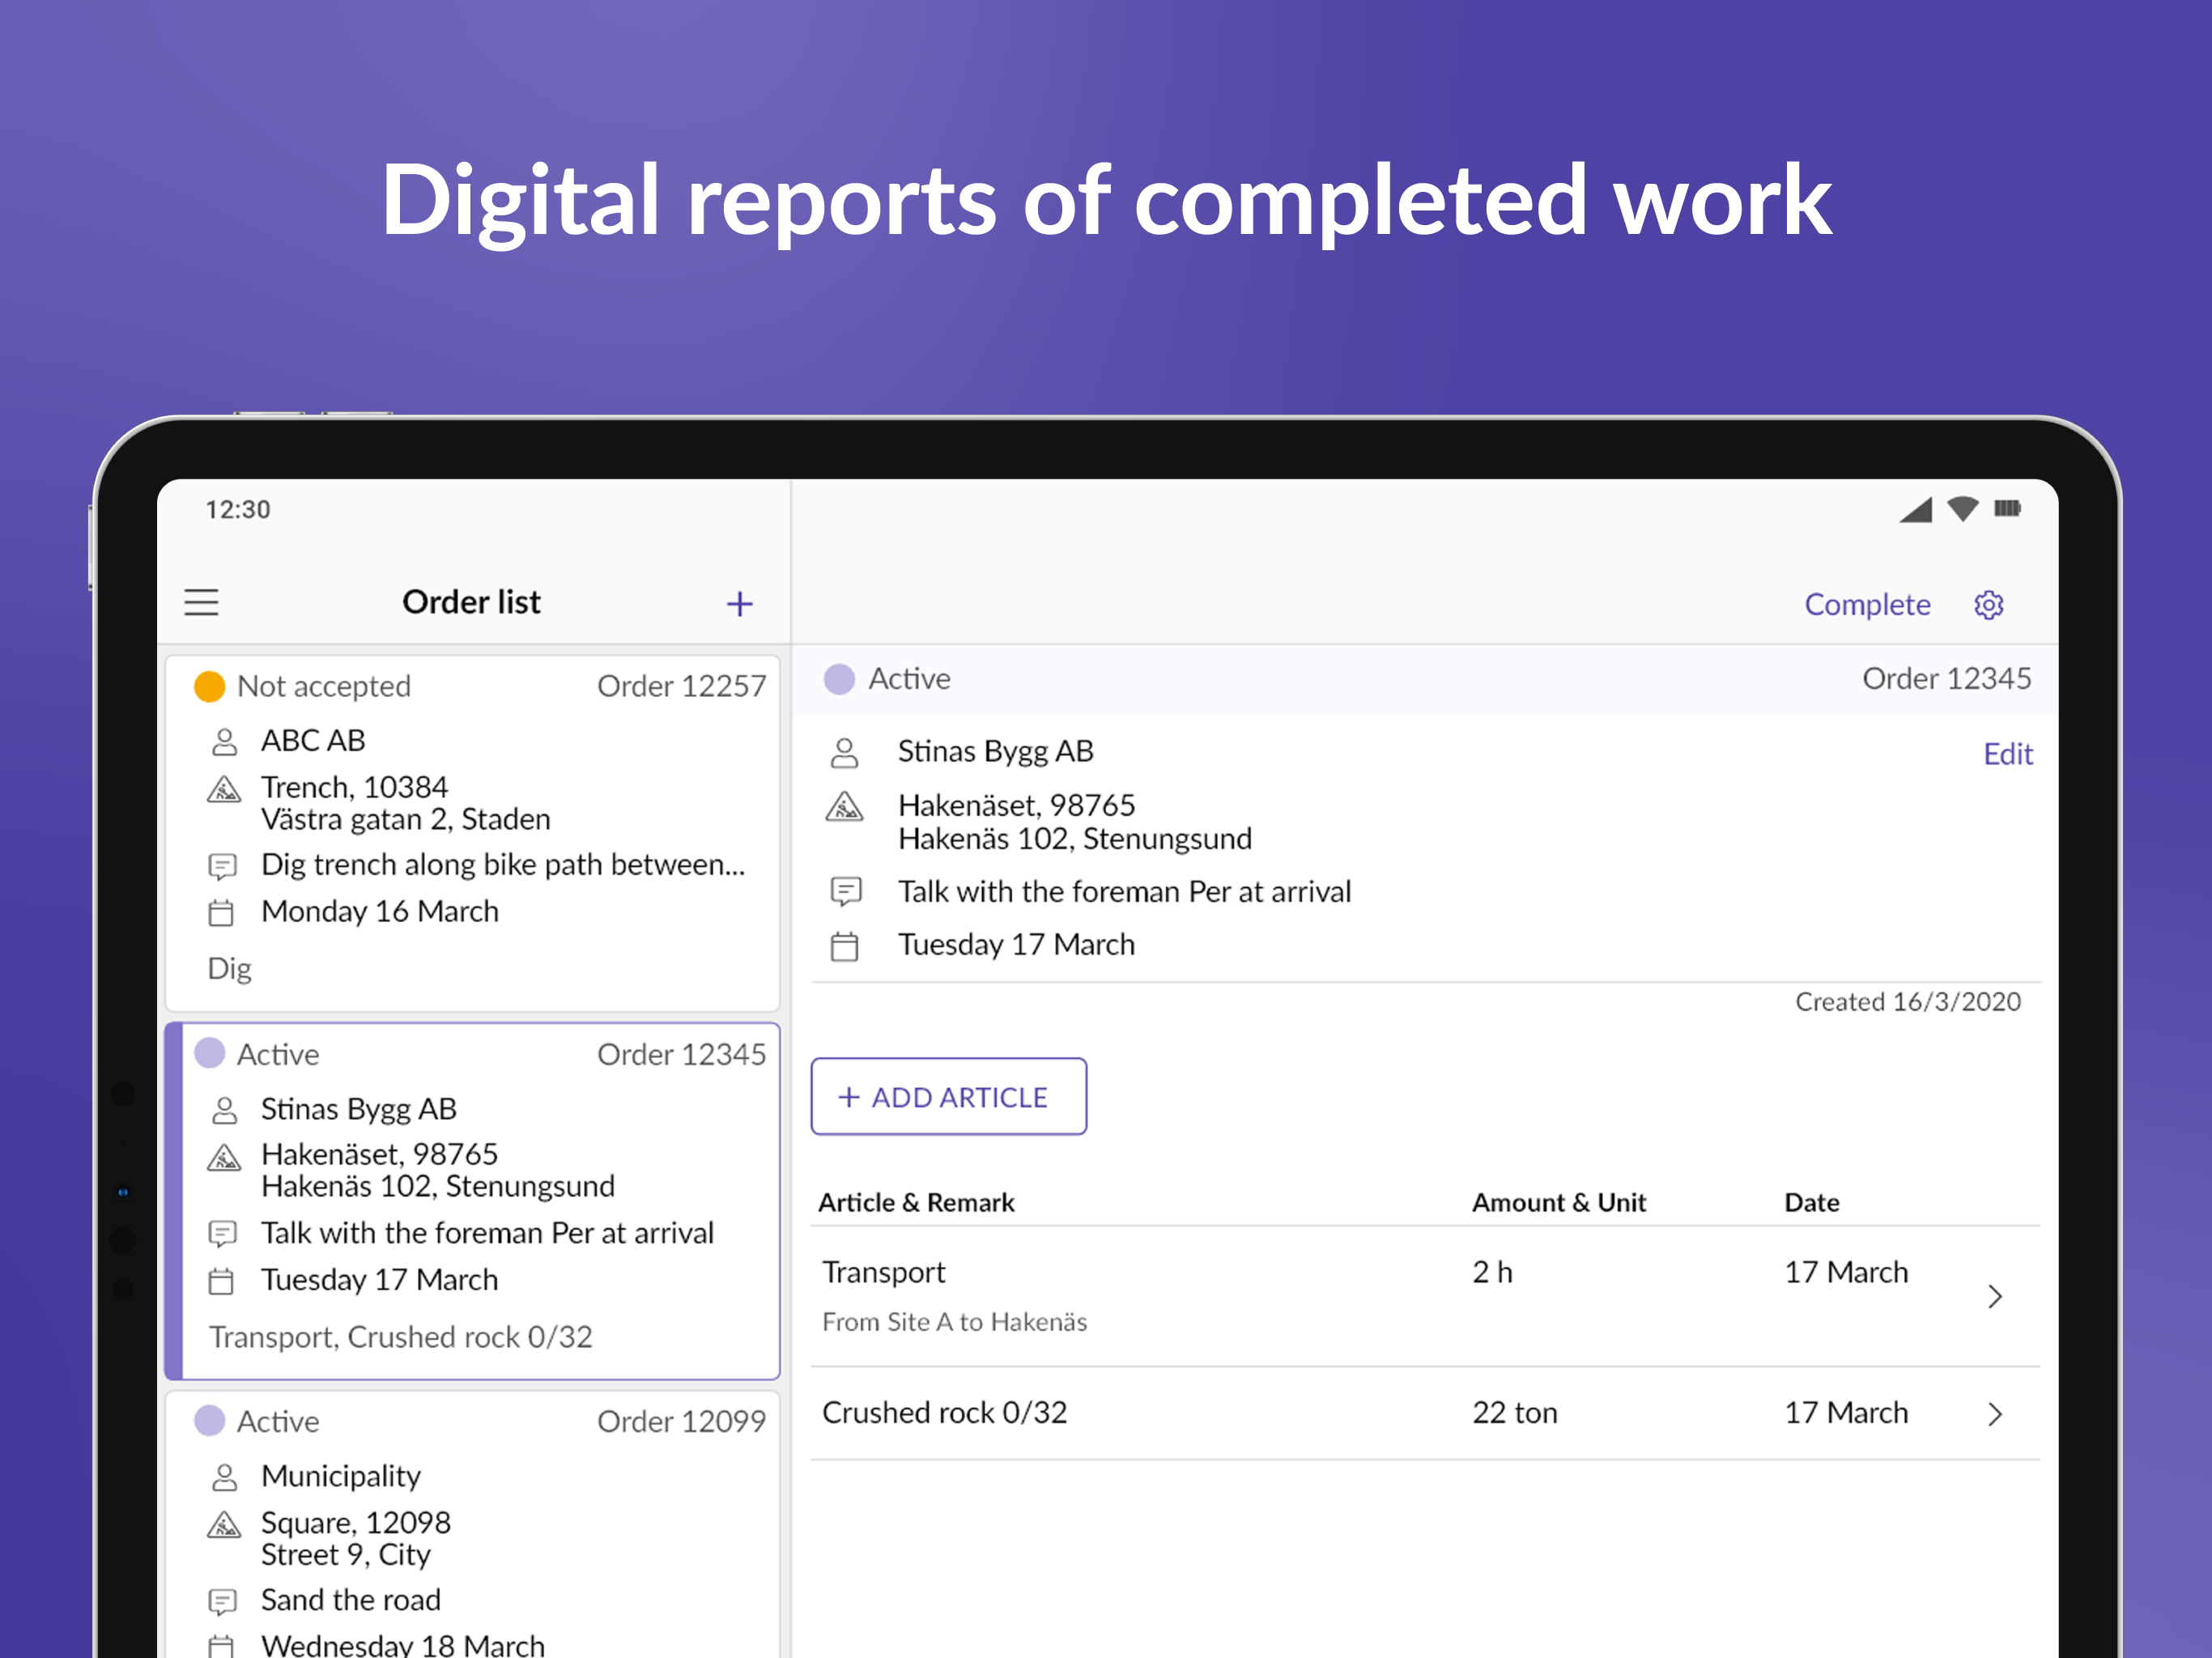
Task: Click Active status dot on Order 12345 card
Action: (x=209, y=1053)
